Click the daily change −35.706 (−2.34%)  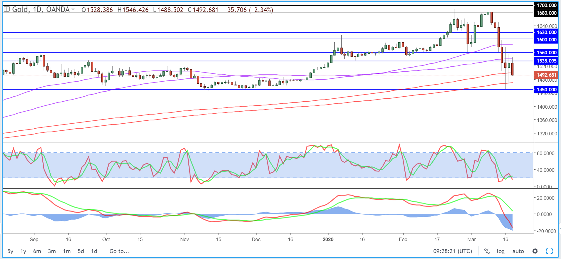click(x=249, y=10)
